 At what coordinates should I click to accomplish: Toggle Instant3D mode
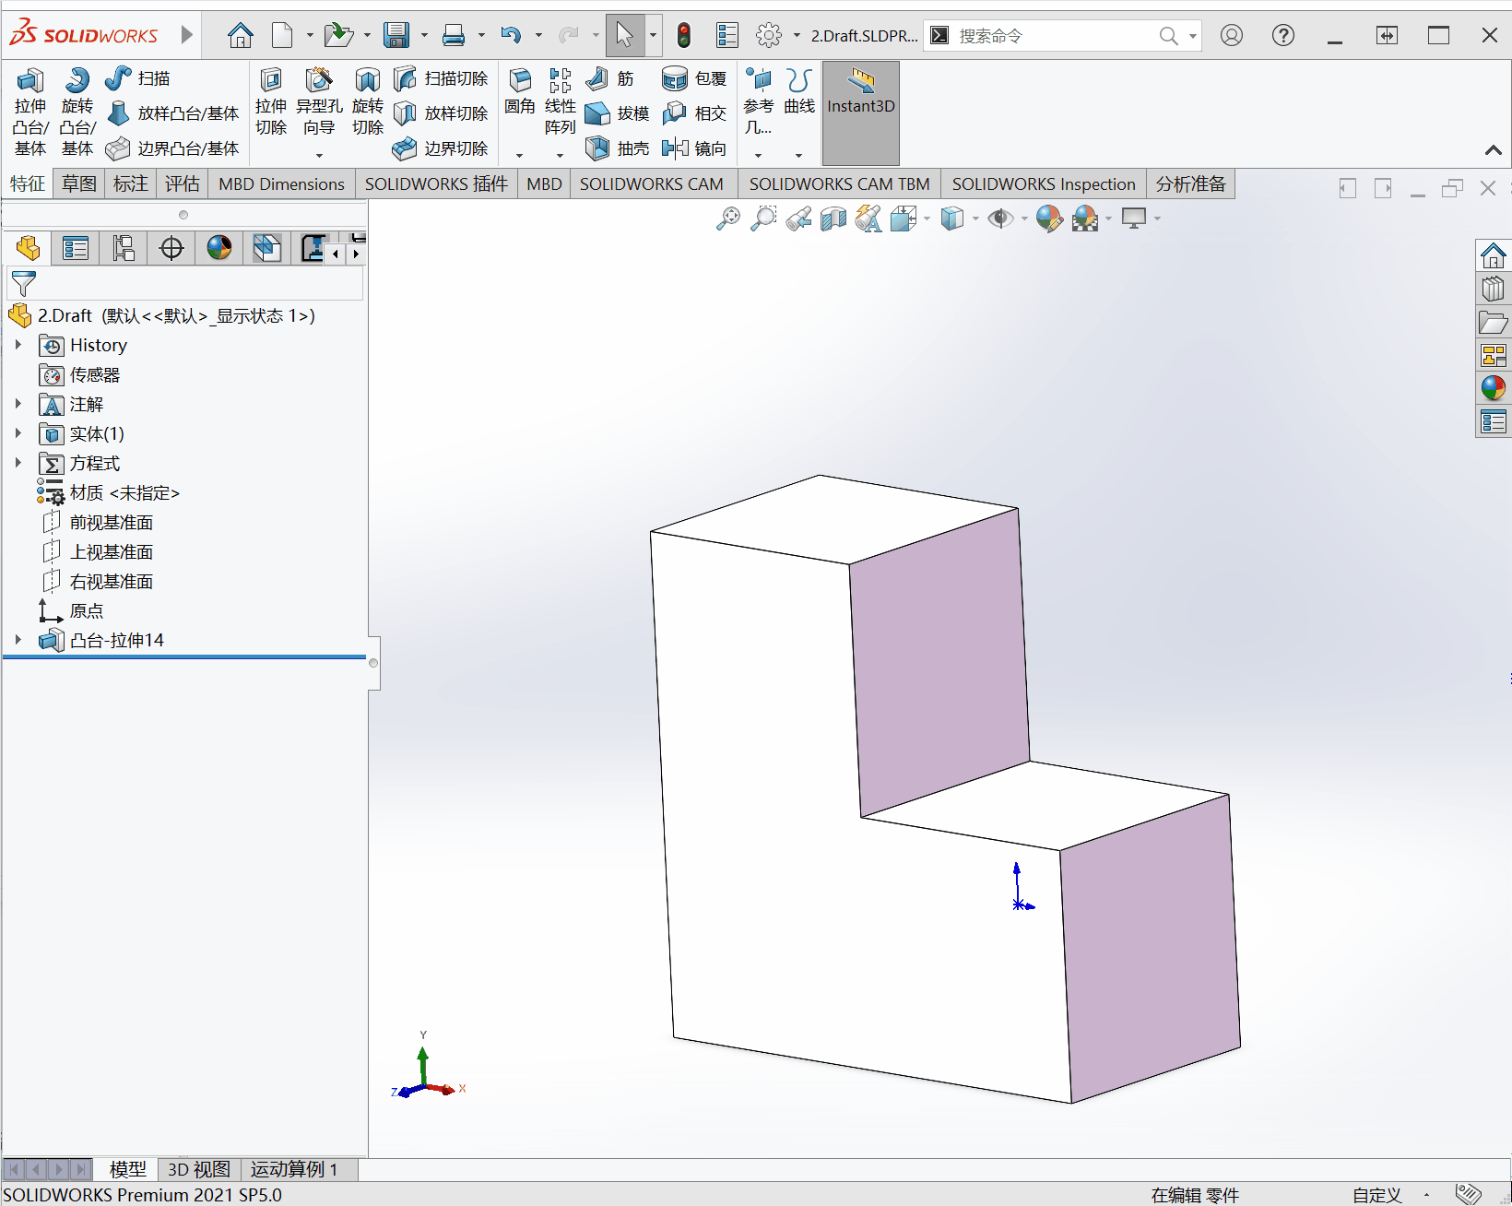861,113
